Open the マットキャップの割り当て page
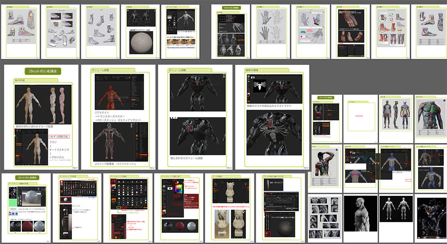This screenshot has height=244, width=447. 179,208
